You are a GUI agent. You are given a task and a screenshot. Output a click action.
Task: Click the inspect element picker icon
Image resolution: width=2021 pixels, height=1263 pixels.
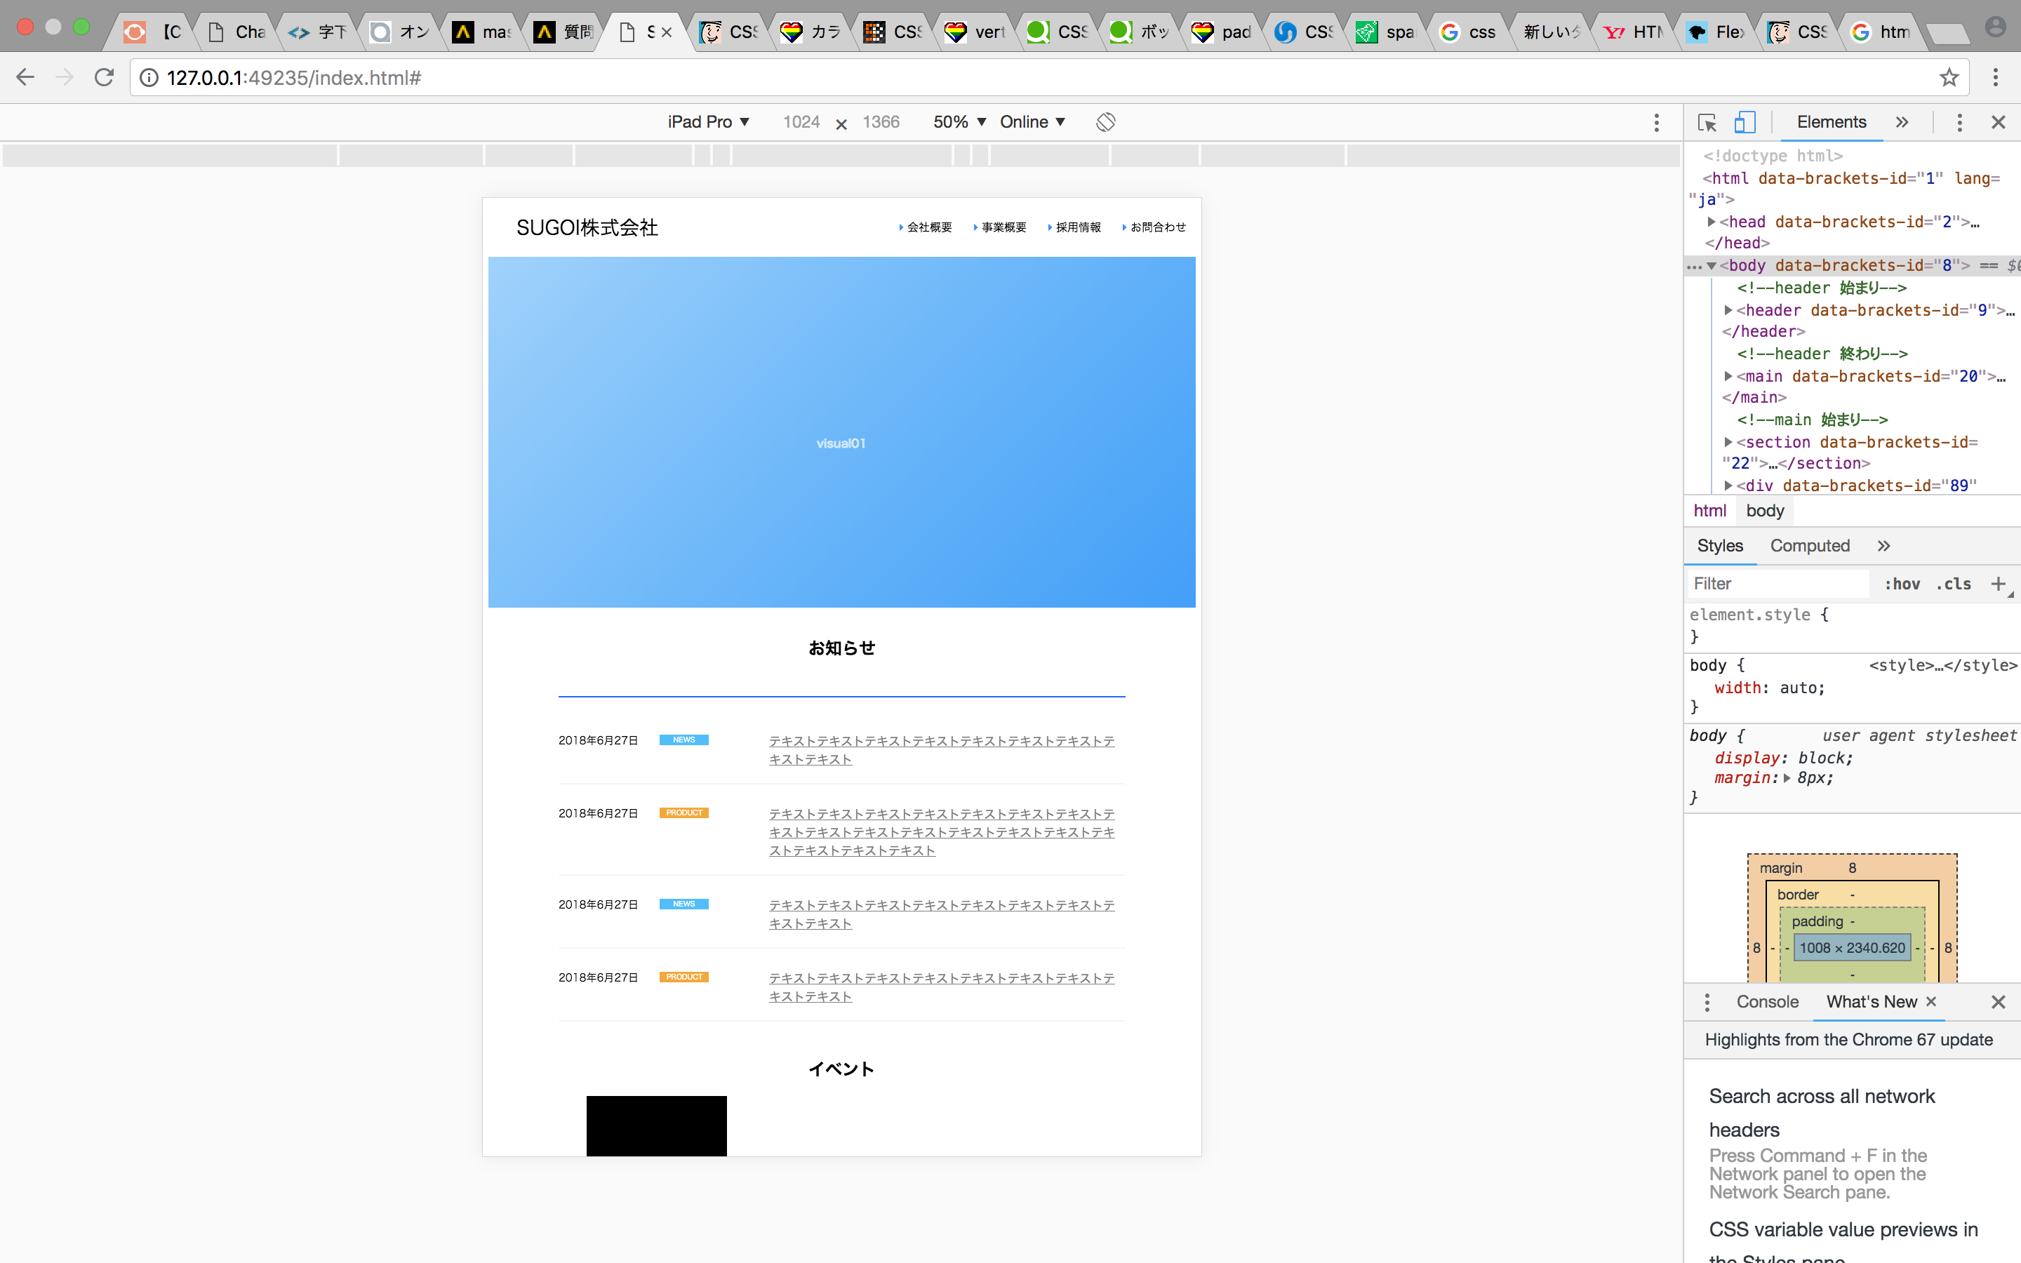[x=1707, y=122]
